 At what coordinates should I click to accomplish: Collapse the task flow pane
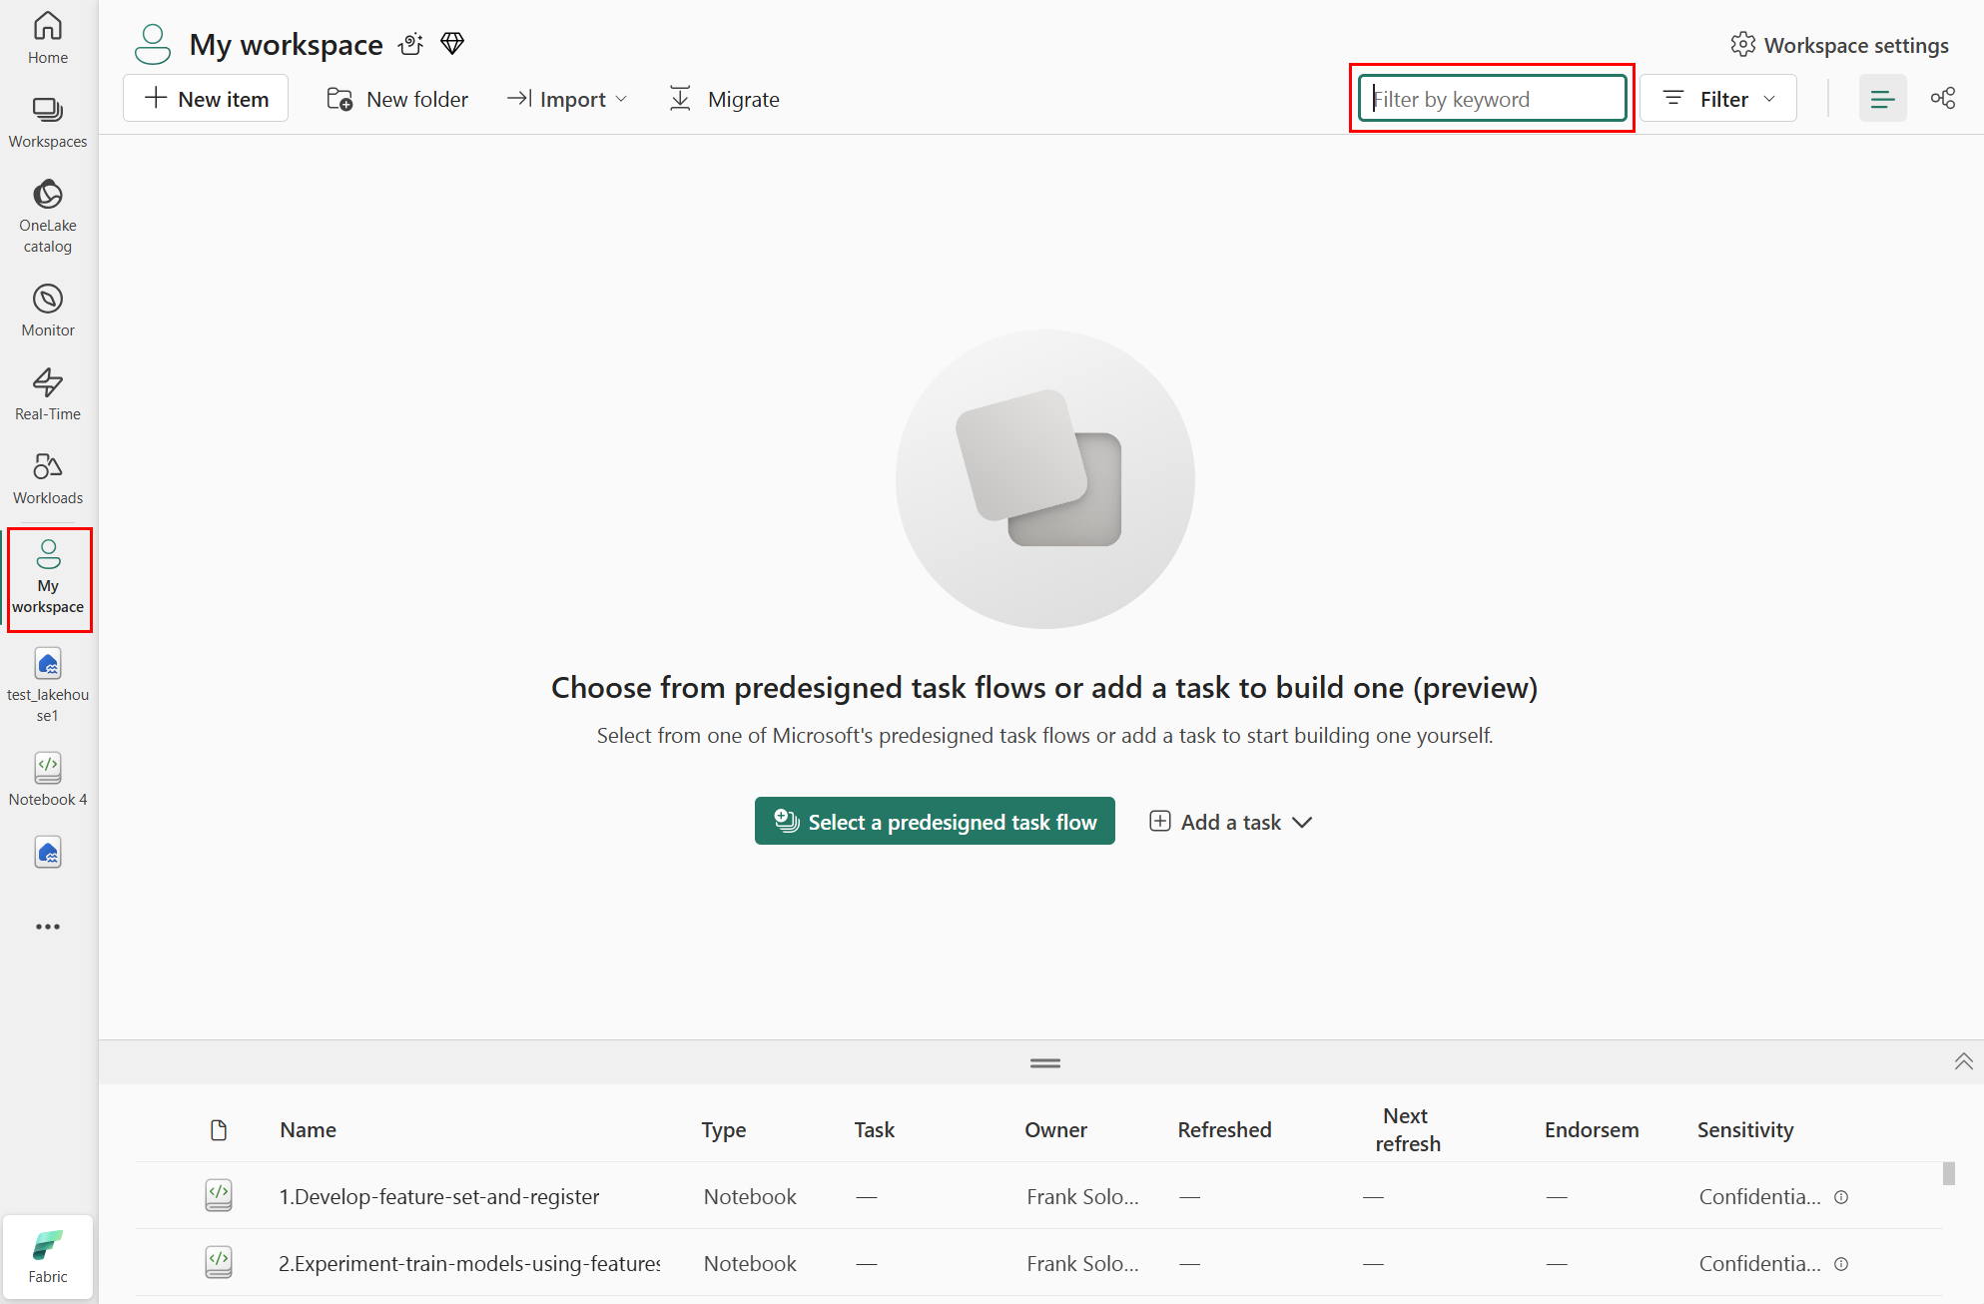pos(1962,1061)
